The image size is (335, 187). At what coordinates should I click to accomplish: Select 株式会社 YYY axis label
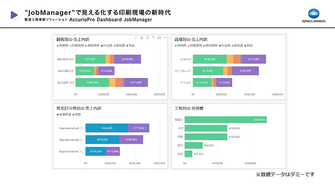point(66,82)
